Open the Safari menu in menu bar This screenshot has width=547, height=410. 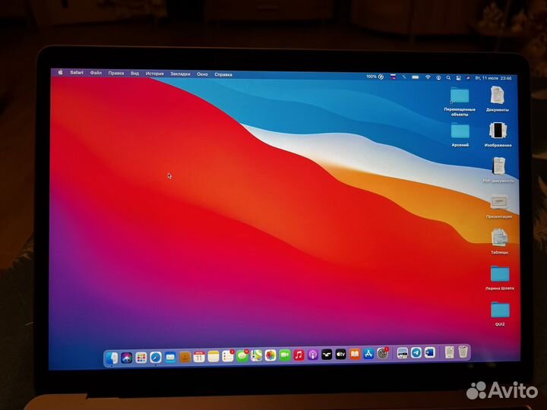tap(77, 73)
